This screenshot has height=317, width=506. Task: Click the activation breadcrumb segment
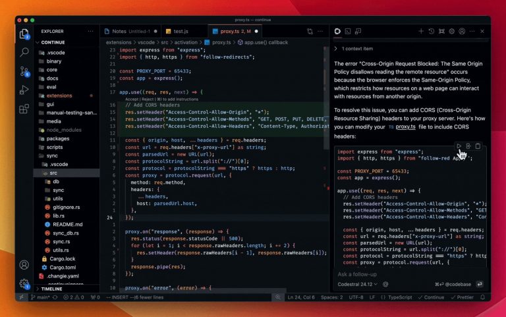pyautogui.click(x=186, y=42)
